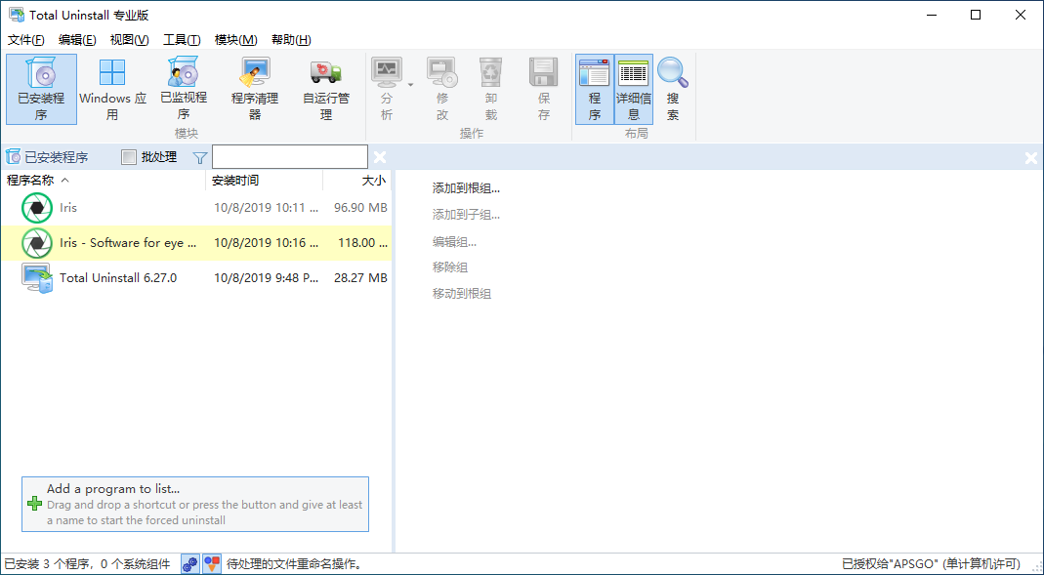Select Iris - Software for eye row
The image size is (1044, 575).
(x=195, y=242)
